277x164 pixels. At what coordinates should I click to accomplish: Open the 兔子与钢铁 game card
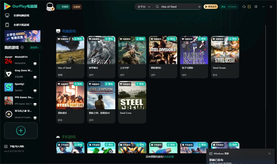pos(194,57)
